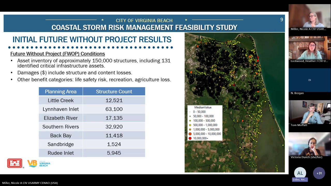
Task: Click the slide number 9
Action: (x=282, y=20)
